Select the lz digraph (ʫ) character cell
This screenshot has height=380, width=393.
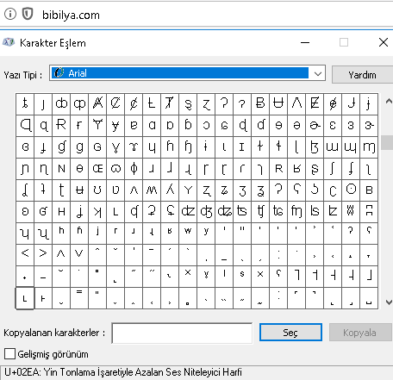point(333,212)
